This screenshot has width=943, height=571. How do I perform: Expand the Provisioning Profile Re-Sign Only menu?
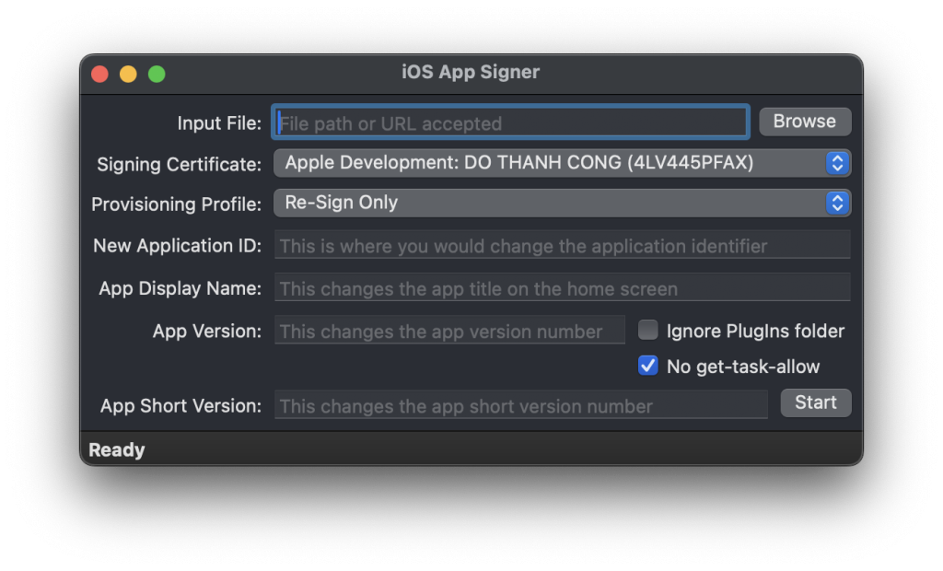pyautogui.click(x=553, y=203)
